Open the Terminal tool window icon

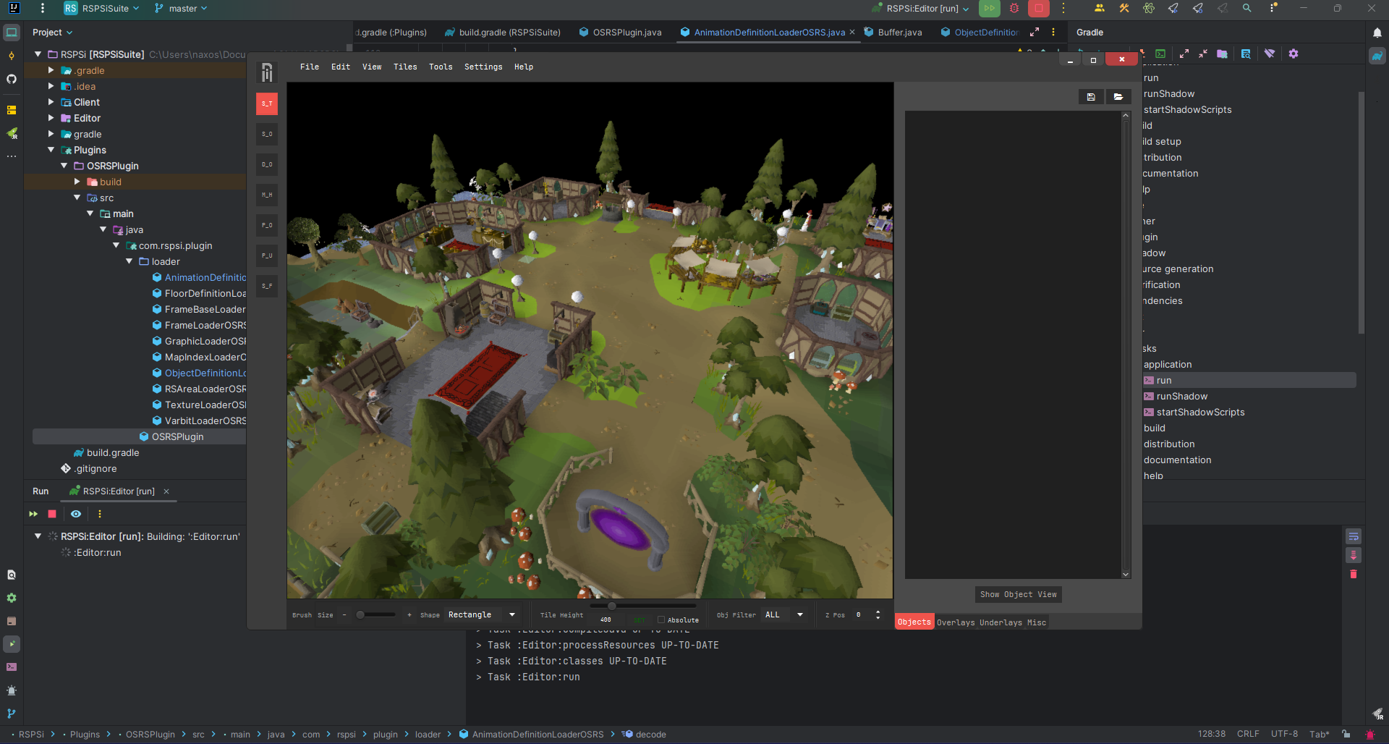tap(12, 667)
